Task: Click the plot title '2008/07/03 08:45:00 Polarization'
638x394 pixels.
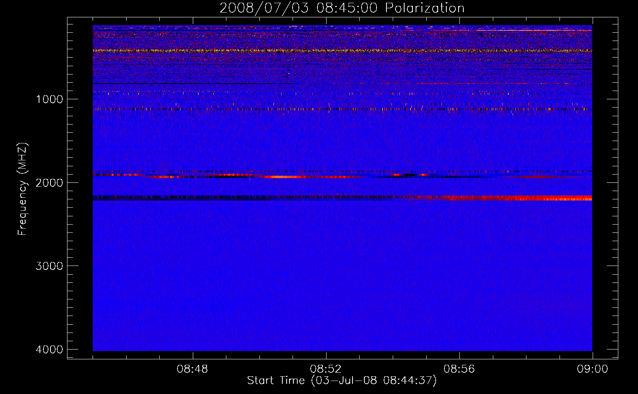Action: (x=342, y=8)
